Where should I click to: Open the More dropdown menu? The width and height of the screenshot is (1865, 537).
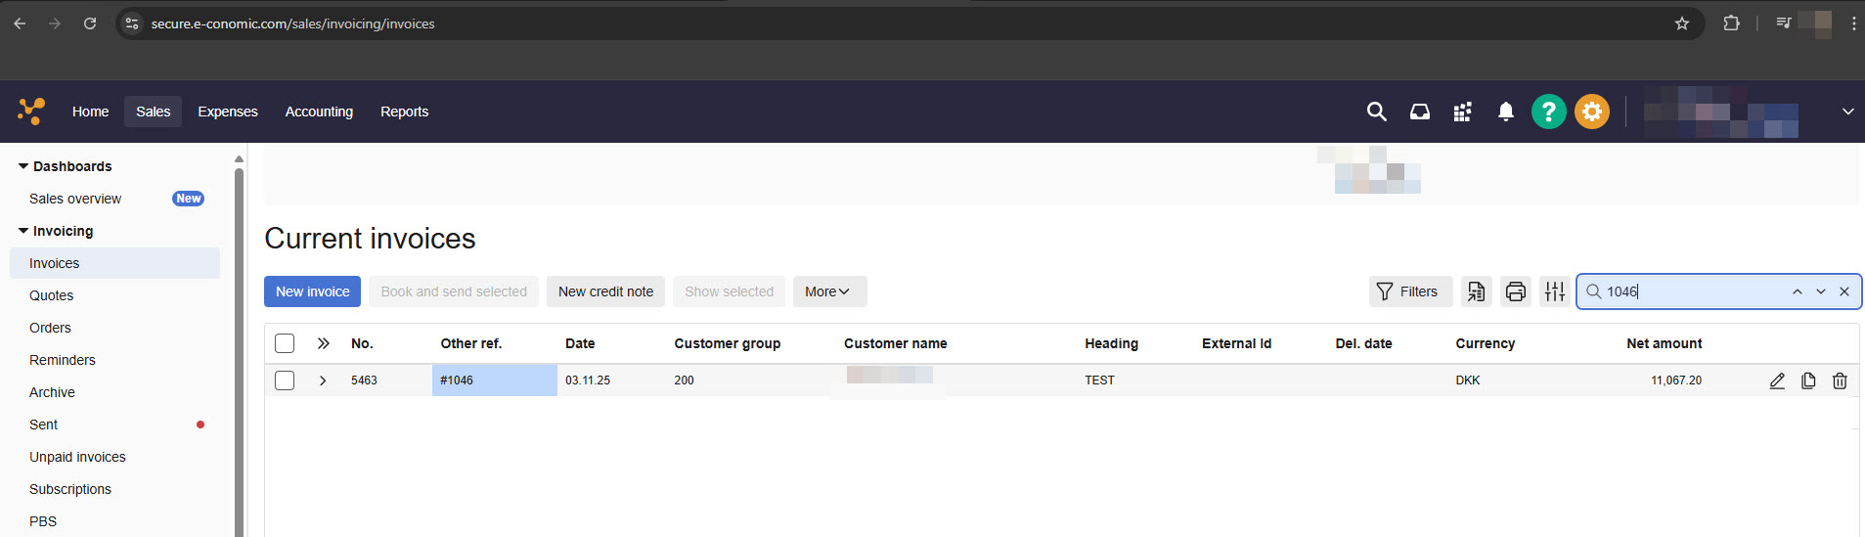[x=828, y=291]
